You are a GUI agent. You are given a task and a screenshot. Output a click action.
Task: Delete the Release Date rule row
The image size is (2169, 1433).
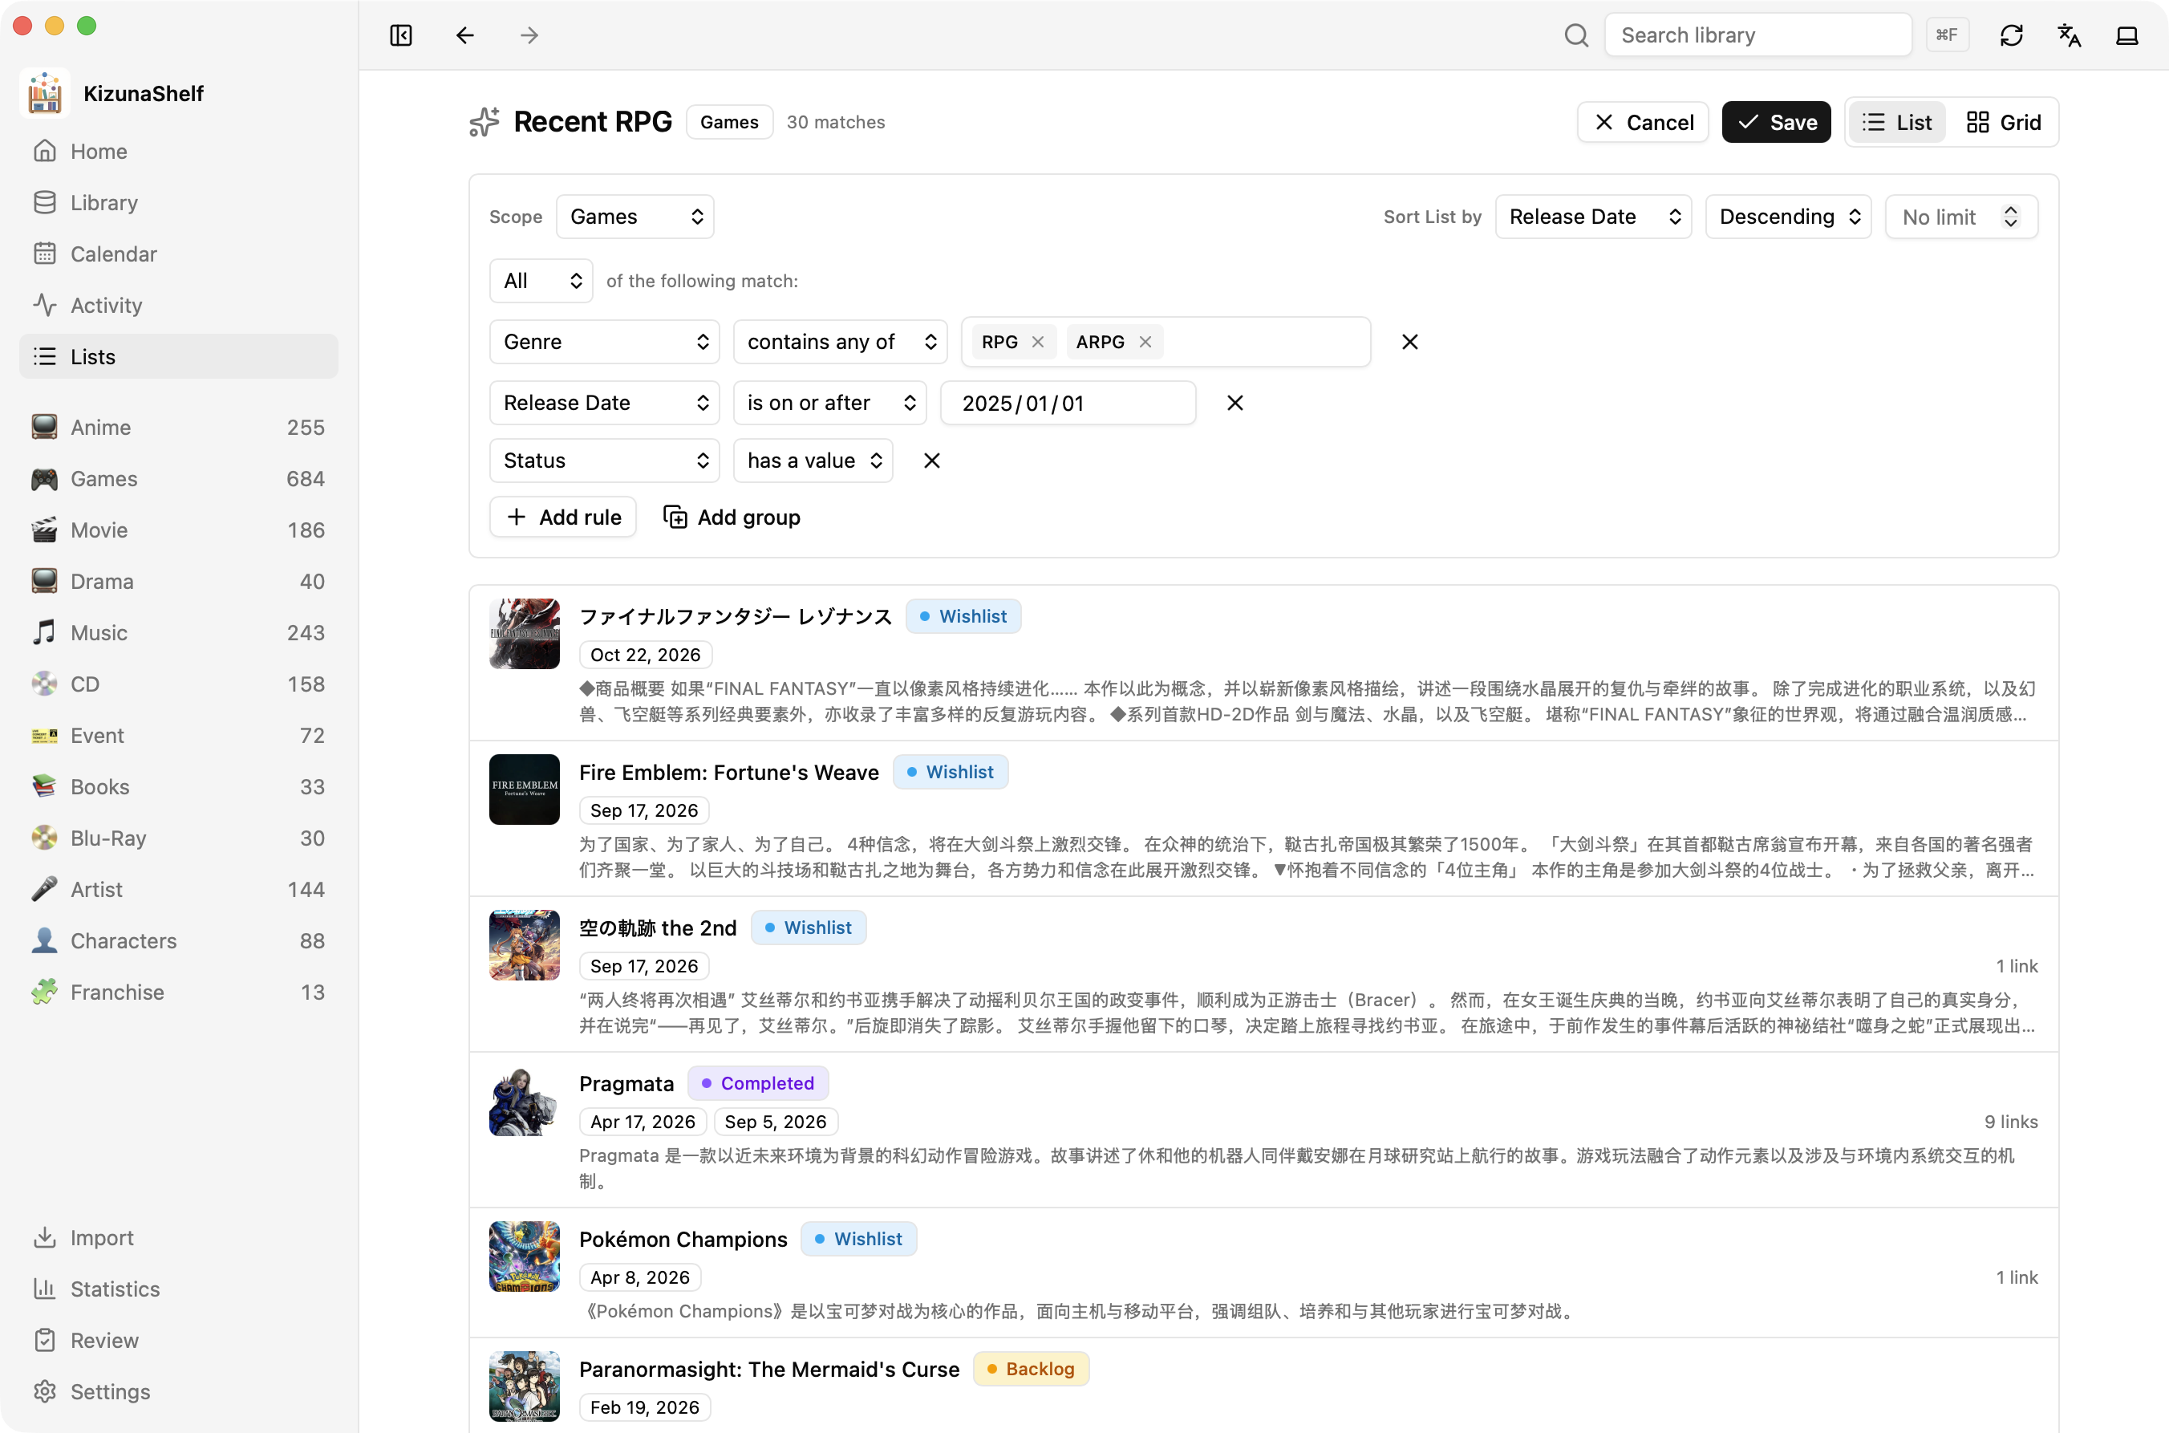1235,403
